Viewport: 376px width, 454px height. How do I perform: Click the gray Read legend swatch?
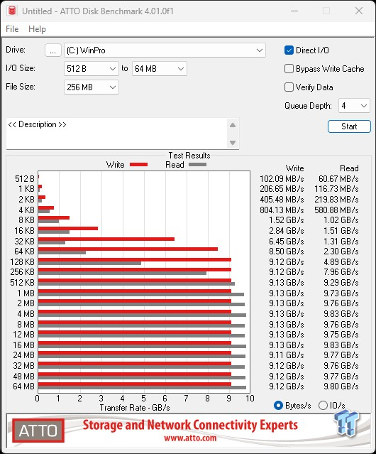tap(197, 164)
